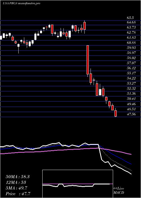Click the 51.36 price axis label
141x198 pixels.
131,94
